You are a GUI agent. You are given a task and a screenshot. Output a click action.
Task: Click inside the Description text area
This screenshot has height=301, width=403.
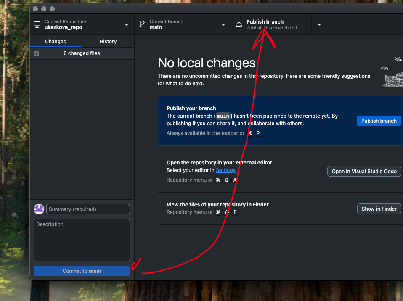point(82,240)
